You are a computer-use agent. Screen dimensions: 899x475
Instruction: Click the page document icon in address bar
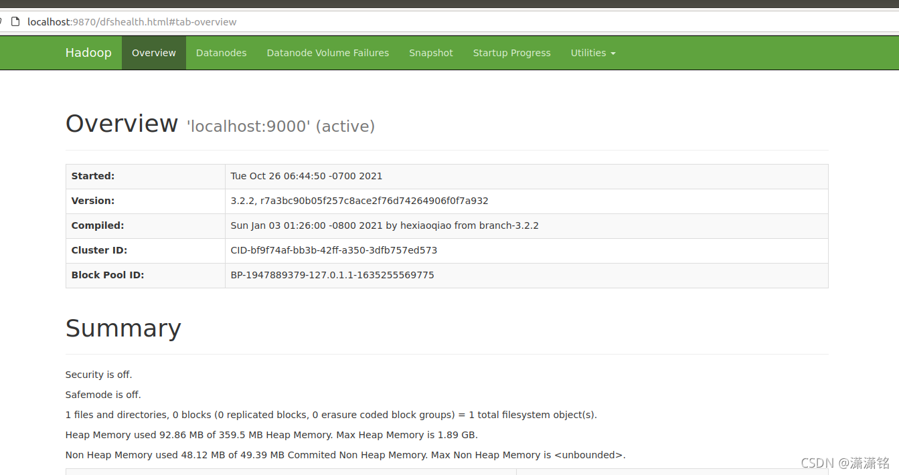15,21
